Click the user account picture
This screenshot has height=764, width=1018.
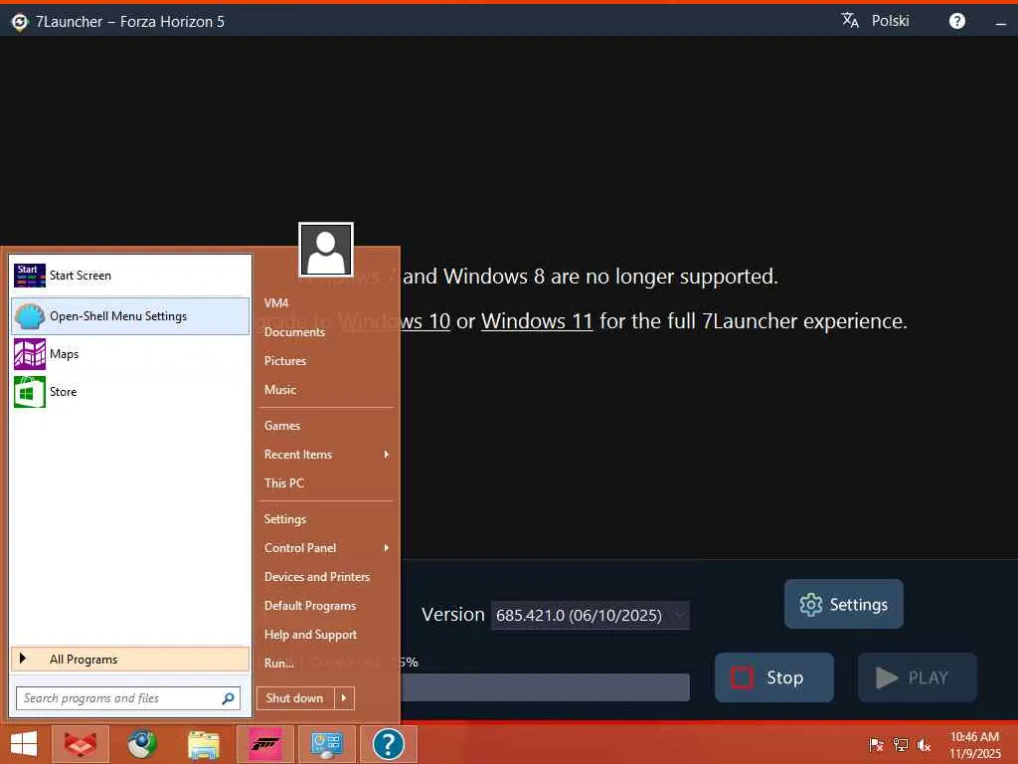(x=326, y=250)
